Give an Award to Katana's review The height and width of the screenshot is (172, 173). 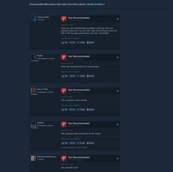[x=91, y=143]
